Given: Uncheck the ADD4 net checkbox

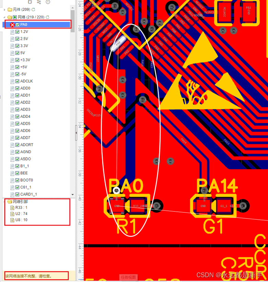Looking at the screenshot, I should pos(17,117).
